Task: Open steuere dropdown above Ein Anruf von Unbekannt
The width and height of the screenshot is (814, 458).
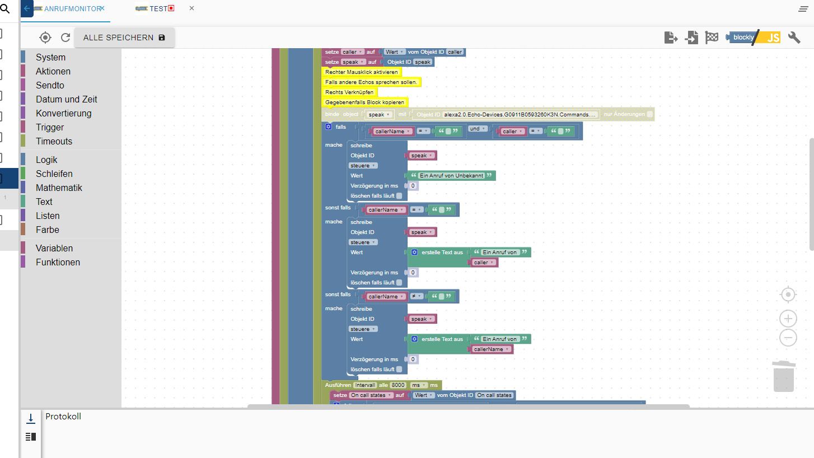Action: [x=363, y=166]
